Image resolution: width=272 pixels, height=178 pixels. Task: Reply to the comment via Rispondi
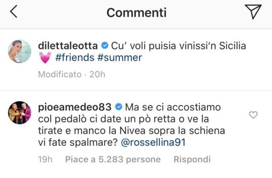[x=192, y=159]
